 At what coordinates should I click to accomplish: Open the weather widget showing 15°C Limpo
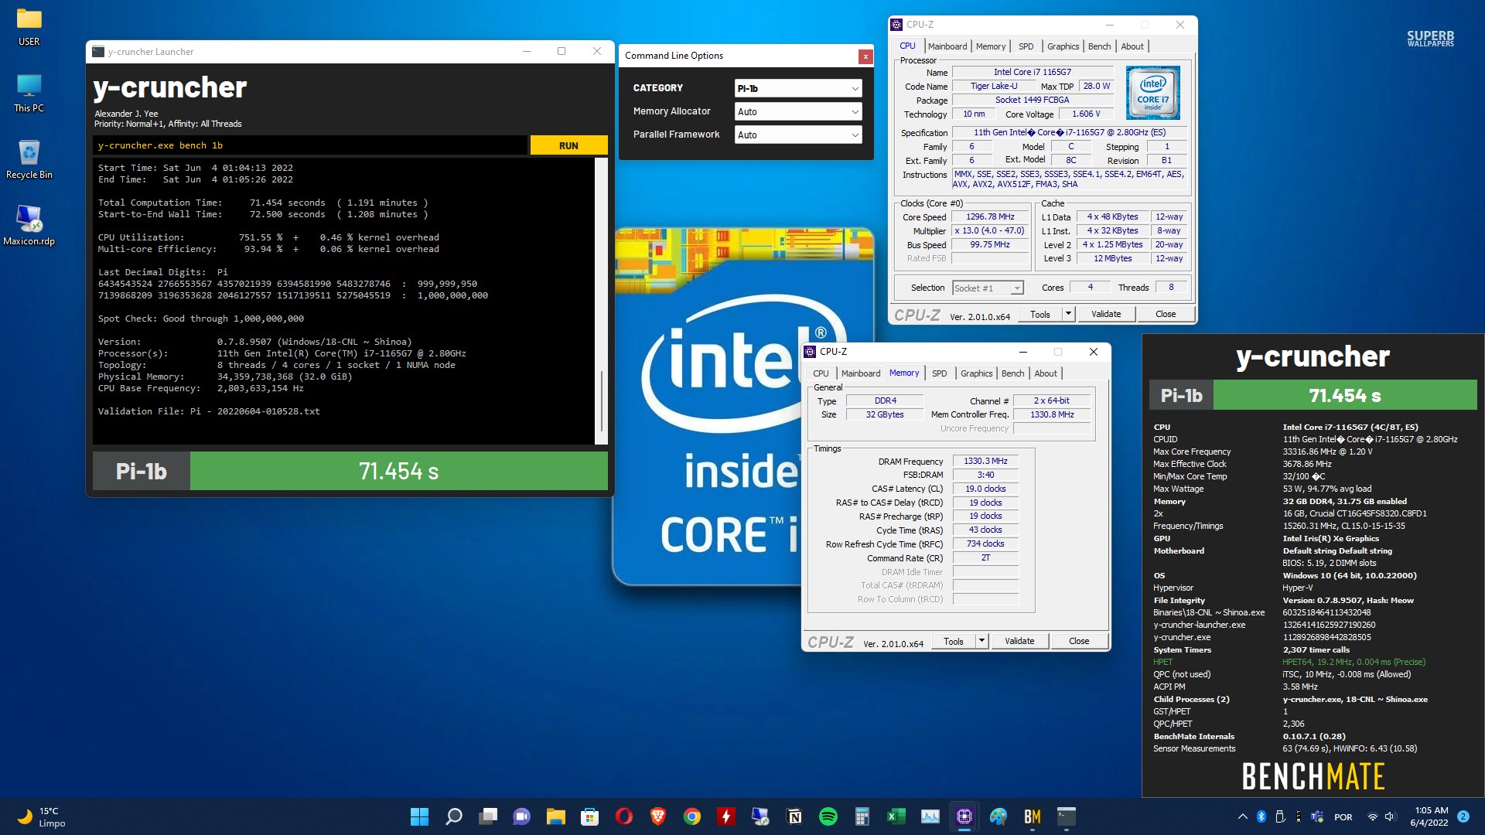tap(42, 816)
